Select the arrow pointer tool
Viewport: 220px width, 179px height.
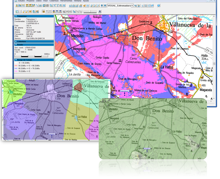click(143, 6)
